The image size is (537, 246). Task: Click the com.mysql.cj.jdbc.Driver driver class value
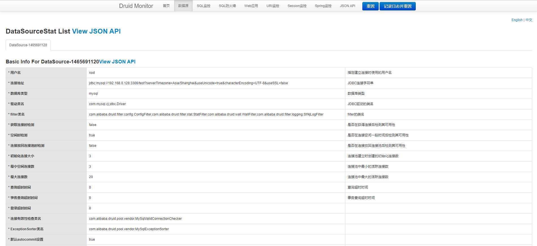click(x=107, y=104)
